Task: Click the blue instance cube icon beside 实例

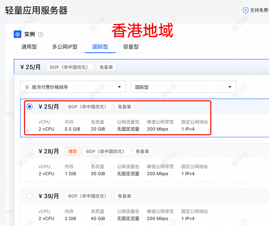Action: point(17,34)
